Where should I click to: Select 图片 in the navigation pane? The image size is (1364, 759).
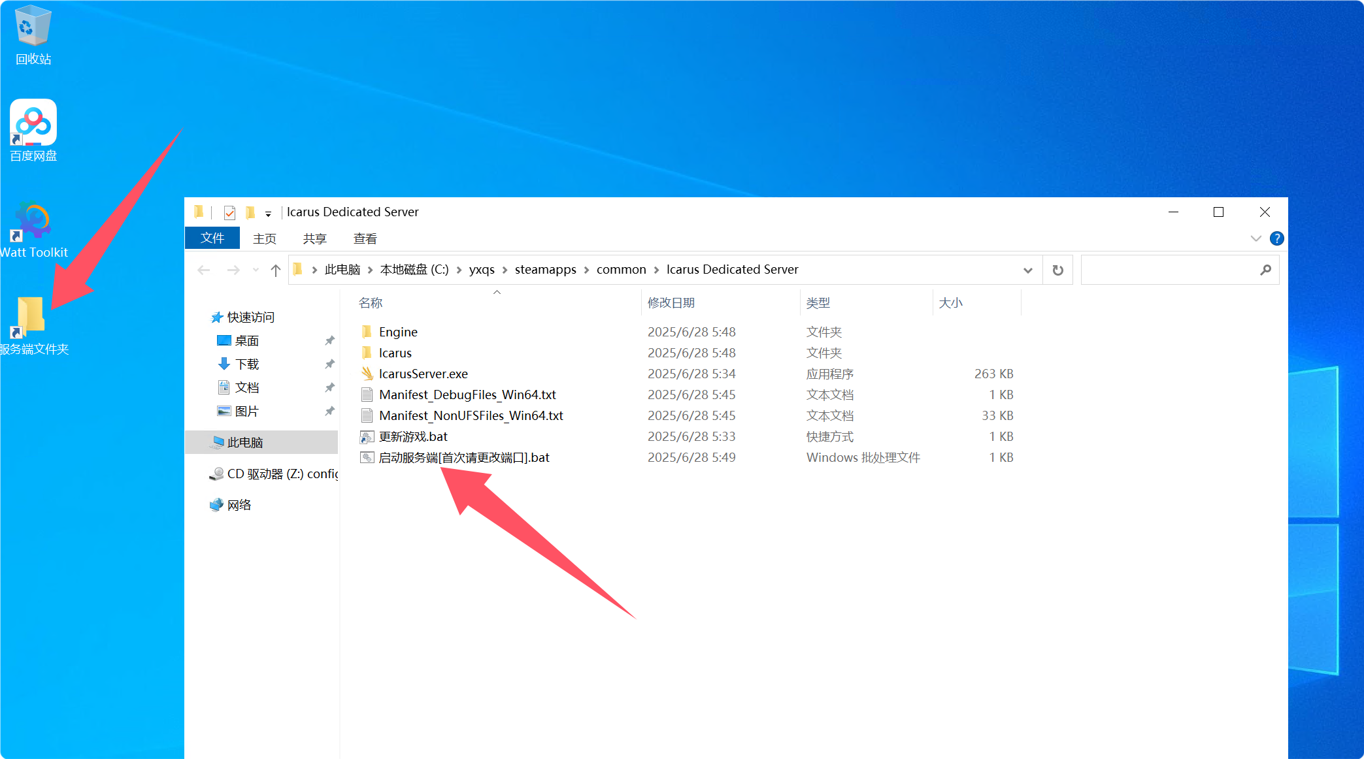click(246, 412)
